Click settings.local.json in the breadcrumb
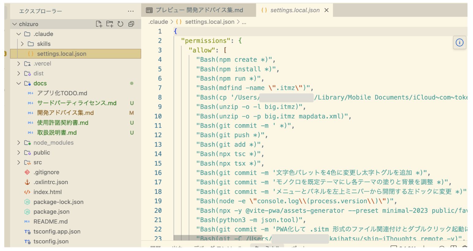Screen dimensions: 473x251 [210, 22]
